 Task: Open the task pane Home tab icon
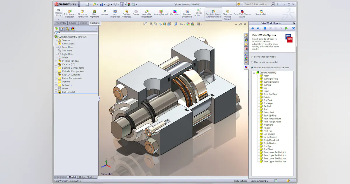pos(246,35)
